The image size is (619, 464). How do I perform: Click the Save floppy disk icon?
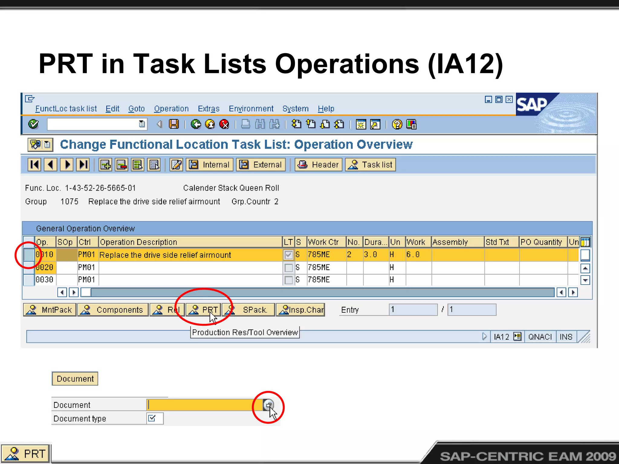(x=174, y=124)
